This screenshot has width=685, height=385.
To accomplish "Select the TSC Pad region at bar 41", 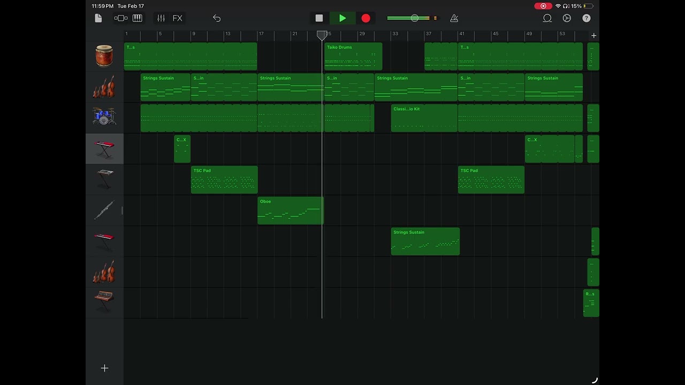I will click(x=491, y=180).
